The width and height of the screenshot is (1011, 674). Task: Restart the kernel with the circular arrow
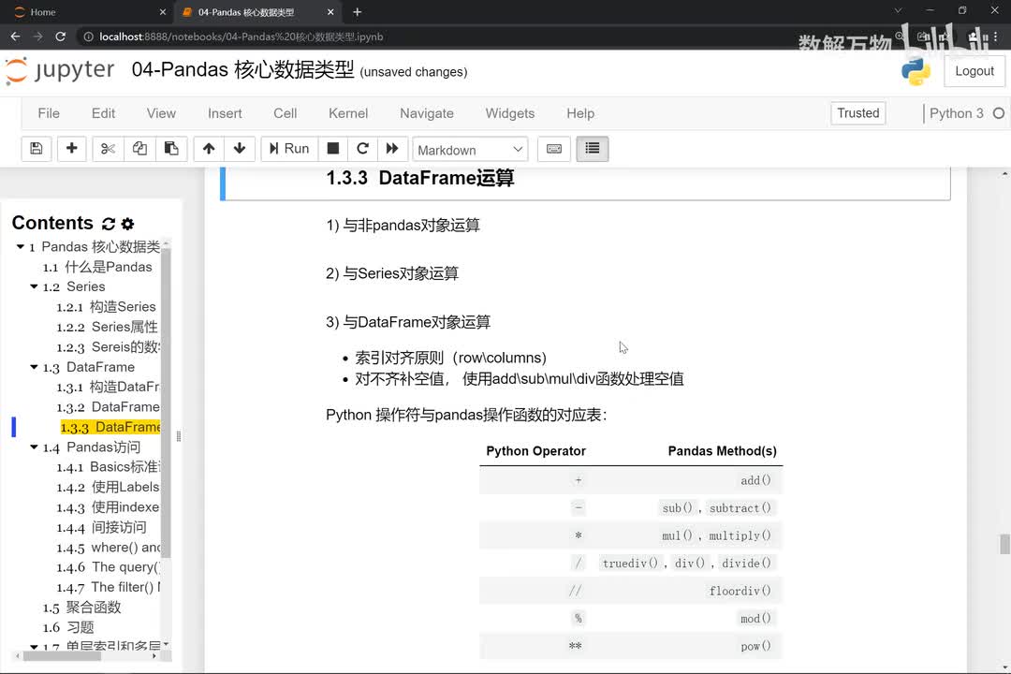362,149
